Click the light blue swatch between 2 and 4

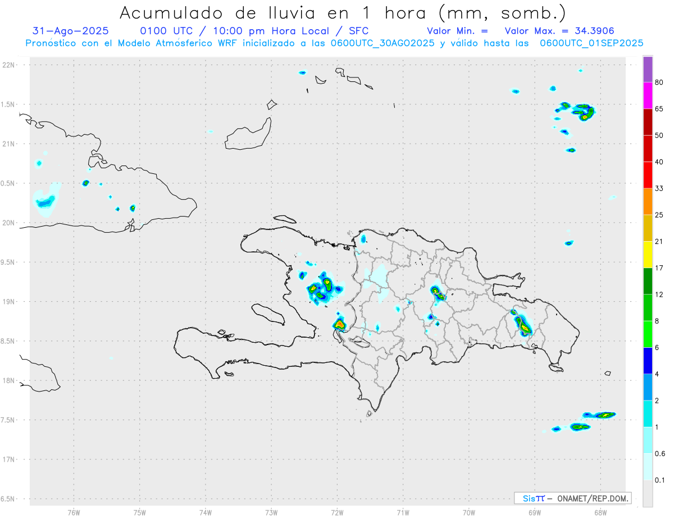(x=648, y=387)
